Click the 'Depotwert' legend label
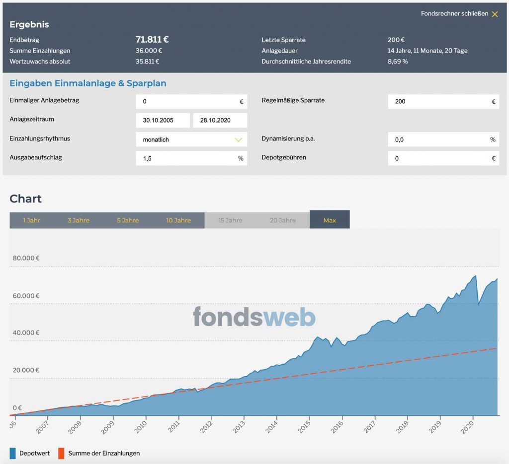The width and height of the screenshot is (509, 464). point(34,453)
